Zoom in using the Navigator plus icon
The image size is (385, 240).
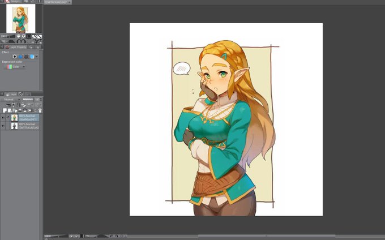(24, 36)
